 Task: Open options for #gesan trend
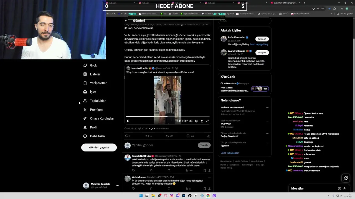coord(267,143)
